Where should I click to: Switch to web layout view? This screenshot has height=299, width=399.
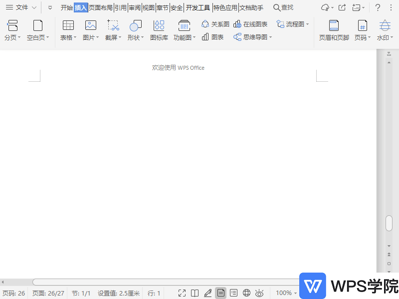[246, 293]
